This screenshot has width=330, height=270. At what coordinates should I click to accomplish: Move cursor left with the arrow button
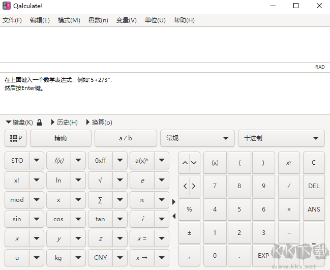coord(185,186)
